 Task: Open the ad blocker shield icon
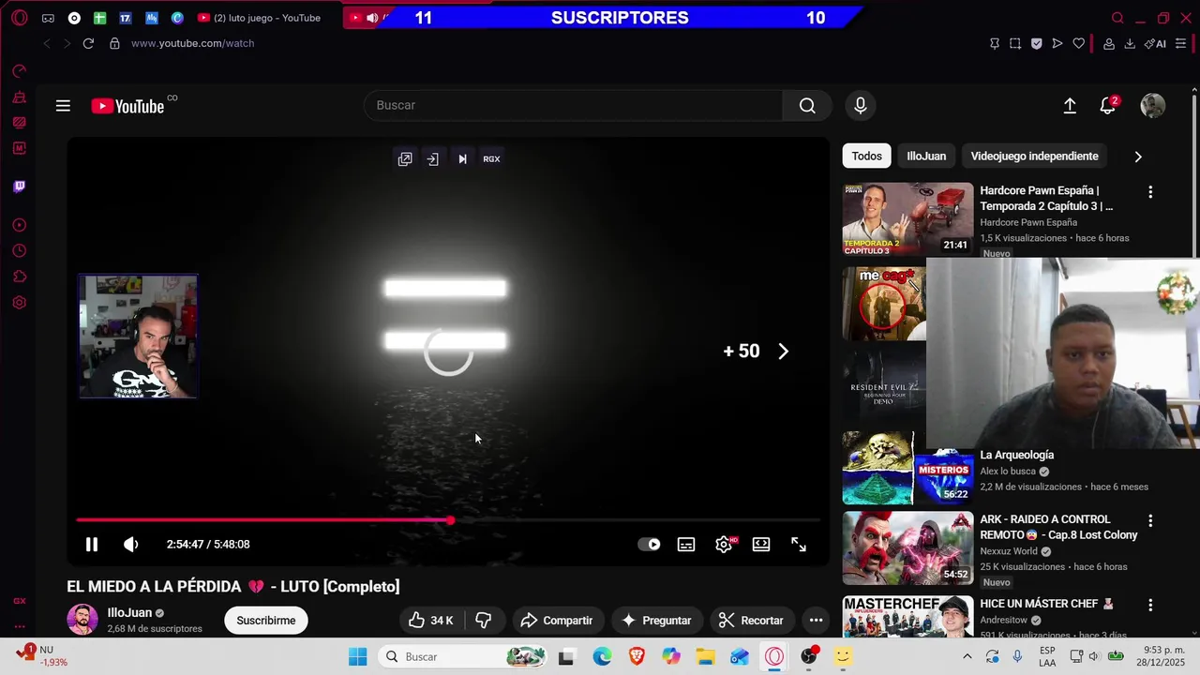click(1036, 43)
